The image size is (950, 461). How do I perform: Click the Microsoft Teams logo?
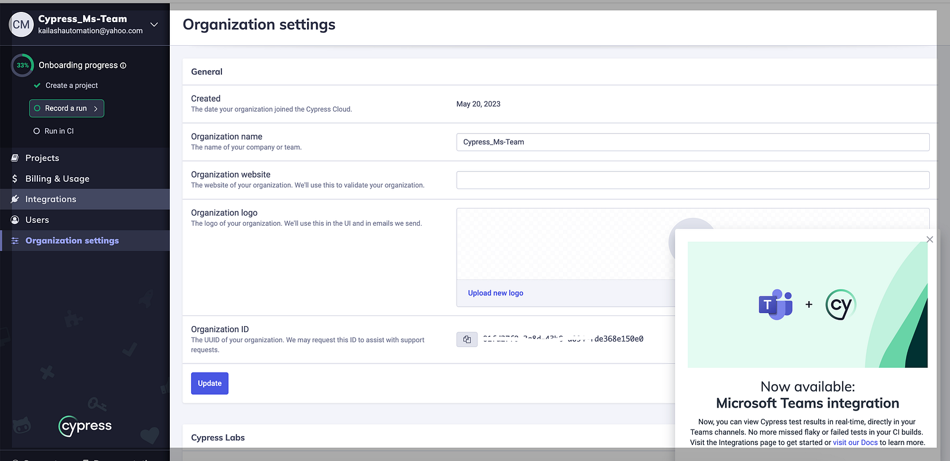[x=775, y=305]
